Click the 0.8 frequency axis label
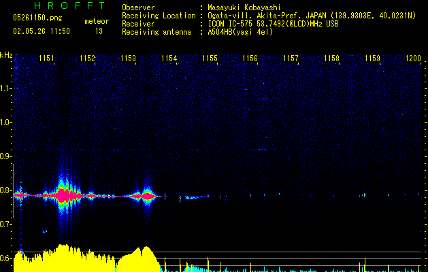Viewport: 428px width, 272px height. [x=5, y=190]
